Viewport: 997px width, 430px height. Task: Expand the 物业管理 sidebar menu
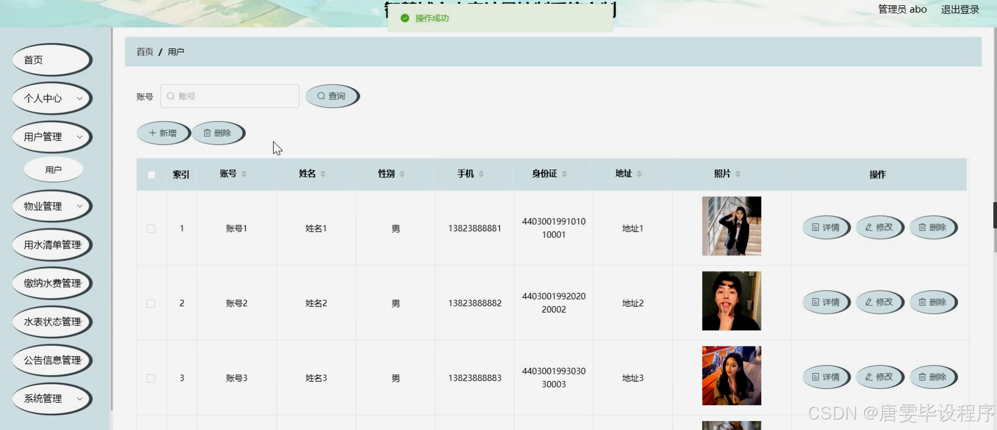coord(52,206)
